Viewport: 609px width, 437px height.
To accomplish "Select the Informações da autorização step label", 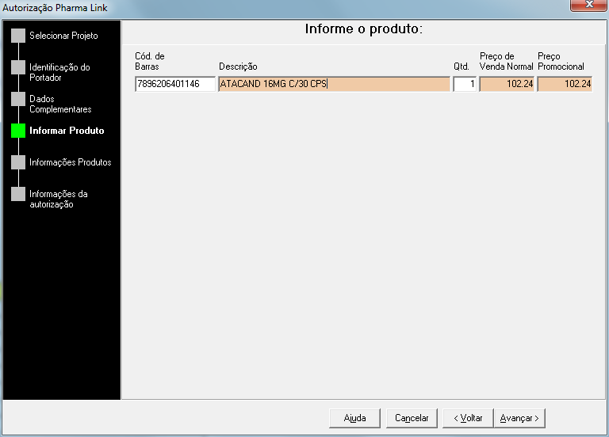I will pos(59,199).
